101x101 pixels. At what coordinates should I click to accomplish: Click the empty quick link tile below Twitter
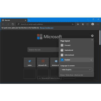30,74
